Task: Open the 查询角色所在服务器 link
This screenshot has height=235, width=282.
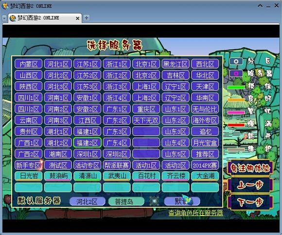Action: pos(195,213)
